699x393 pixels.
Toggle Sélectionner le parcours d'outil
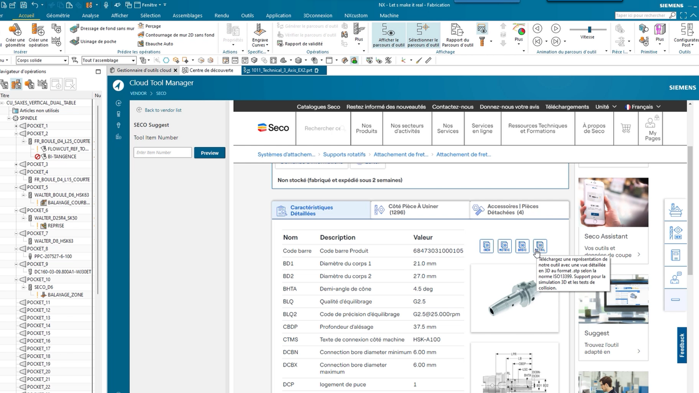coord(423,35)
